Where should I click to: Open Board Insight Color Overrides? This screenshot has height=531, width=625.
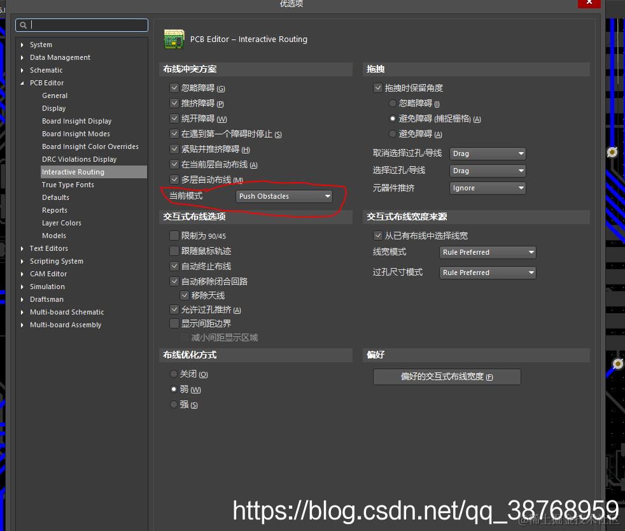(90, 146)
